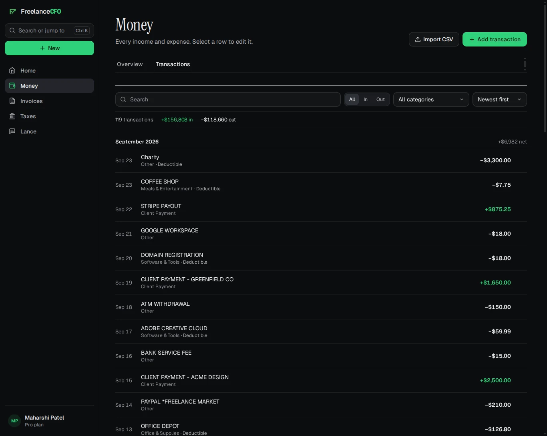Go to Taxes via bank icon
Screen dimensions: 547x436
click(12, 116)
